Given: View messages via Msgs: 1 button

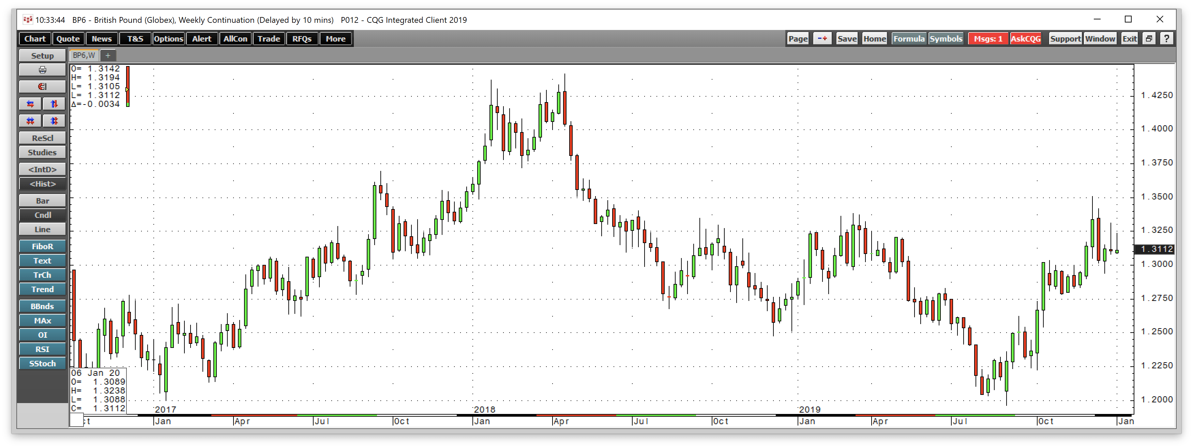Looking at the screenshot, I should (988, 39).
